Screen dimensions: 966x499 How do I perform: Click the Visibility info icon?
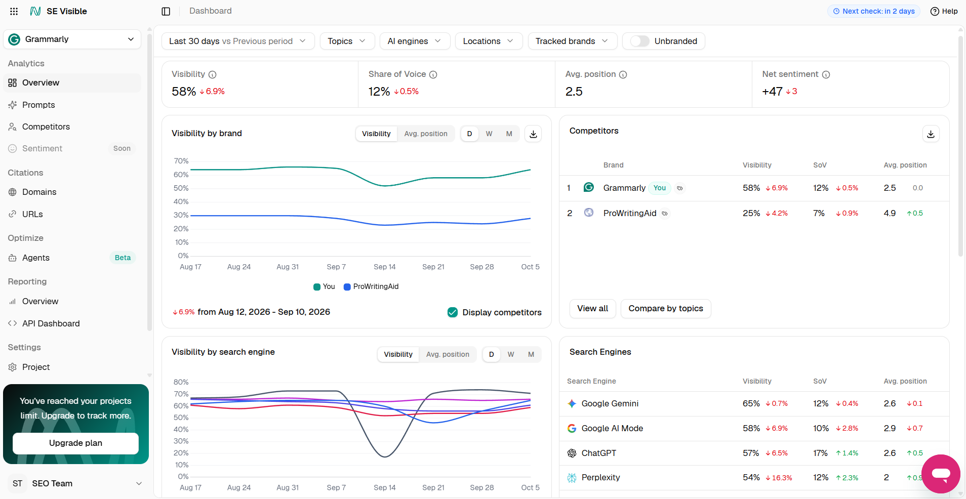(x=213, y=74)
